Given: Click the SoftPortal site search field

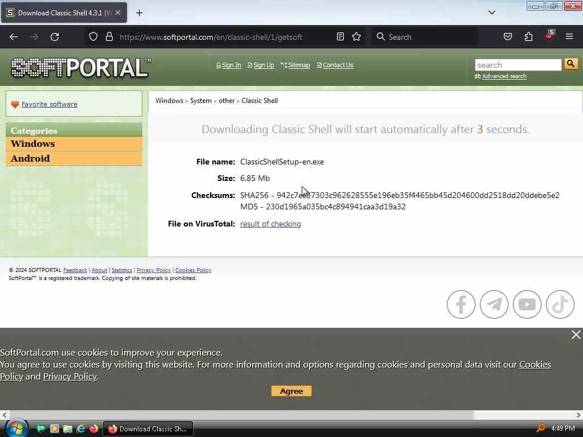Looking at the screenshot, I should tap(518, 65).
